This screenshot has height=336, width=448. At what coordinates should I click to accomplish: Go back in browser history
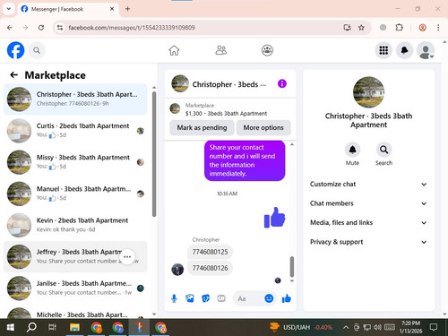pyautogui.click(x=10, y=28)
